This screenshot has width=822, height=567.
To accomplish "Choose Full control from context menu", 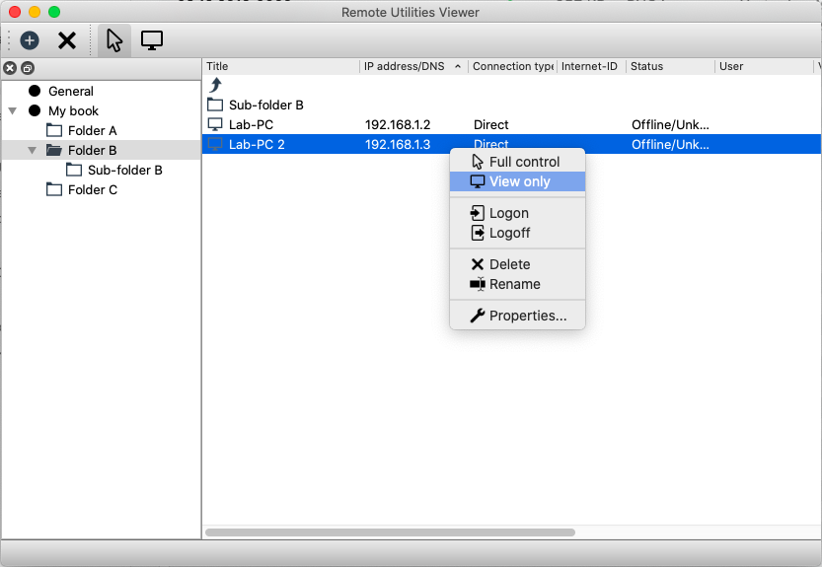I will [x=523, y=162].
